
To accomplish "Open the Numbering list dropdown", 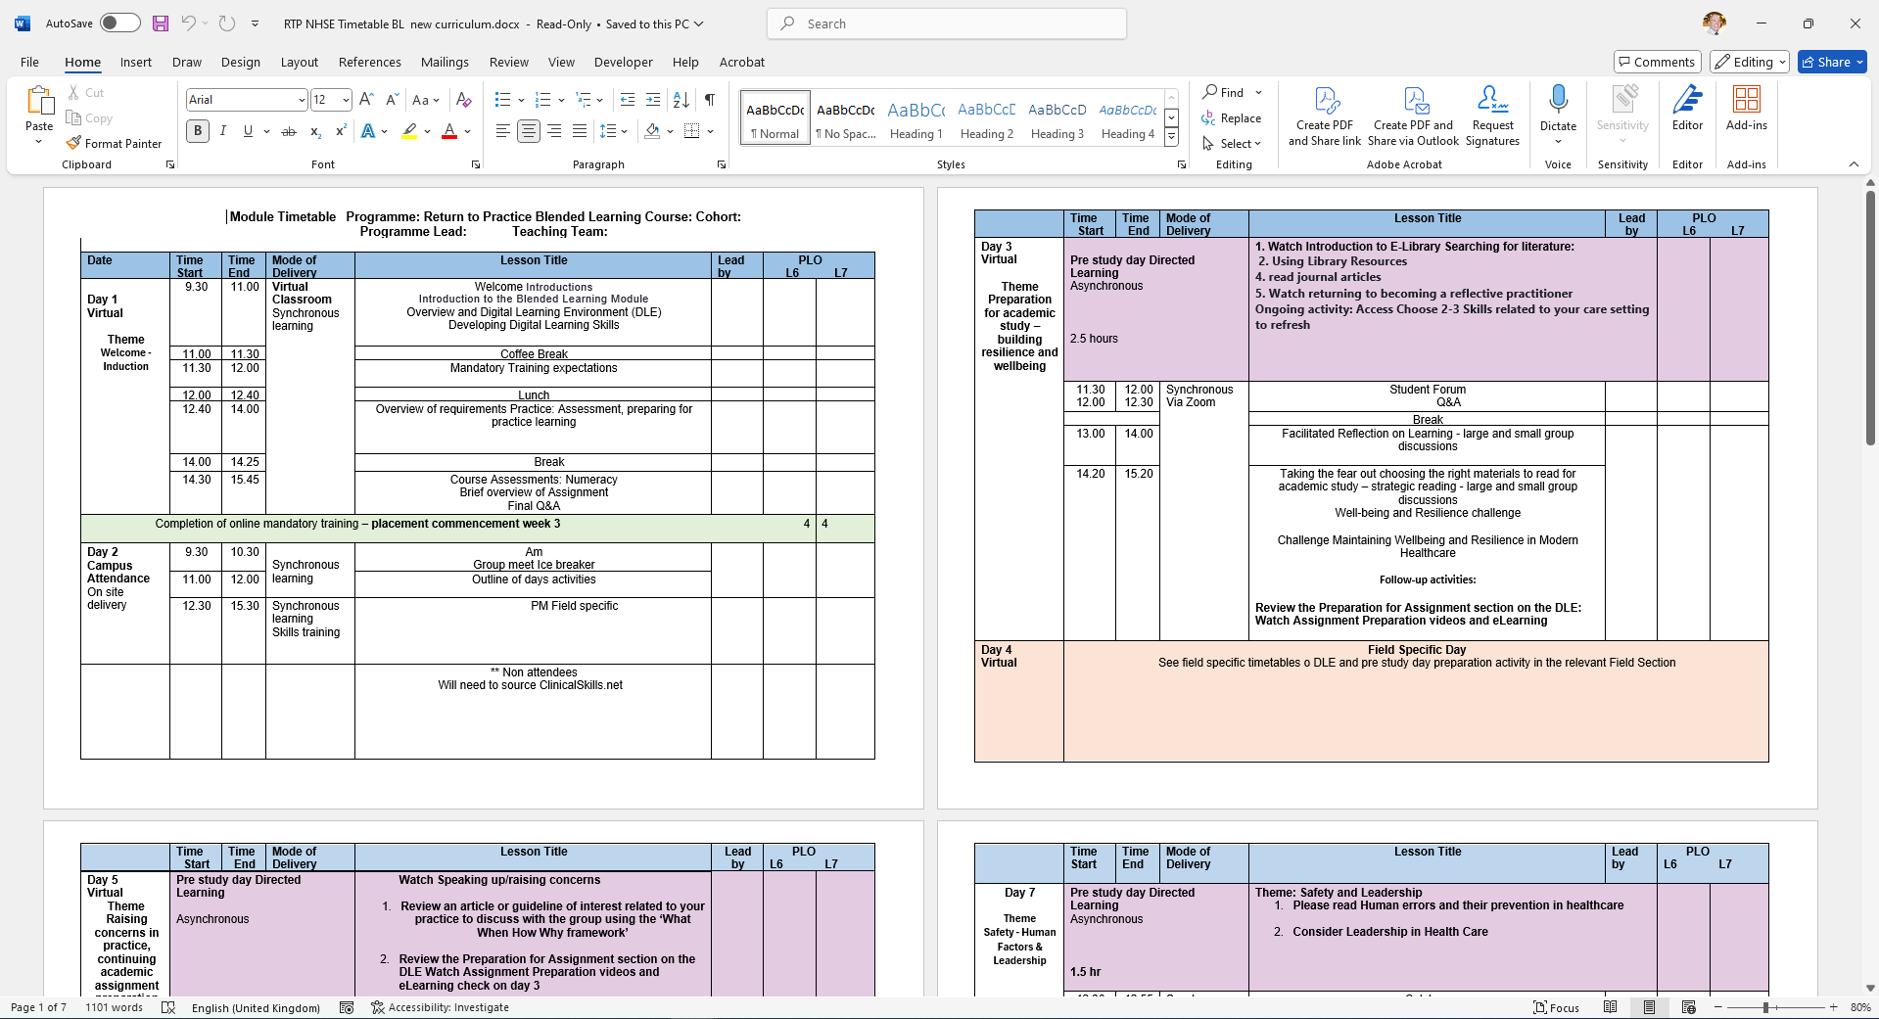I will click(561, 100).
